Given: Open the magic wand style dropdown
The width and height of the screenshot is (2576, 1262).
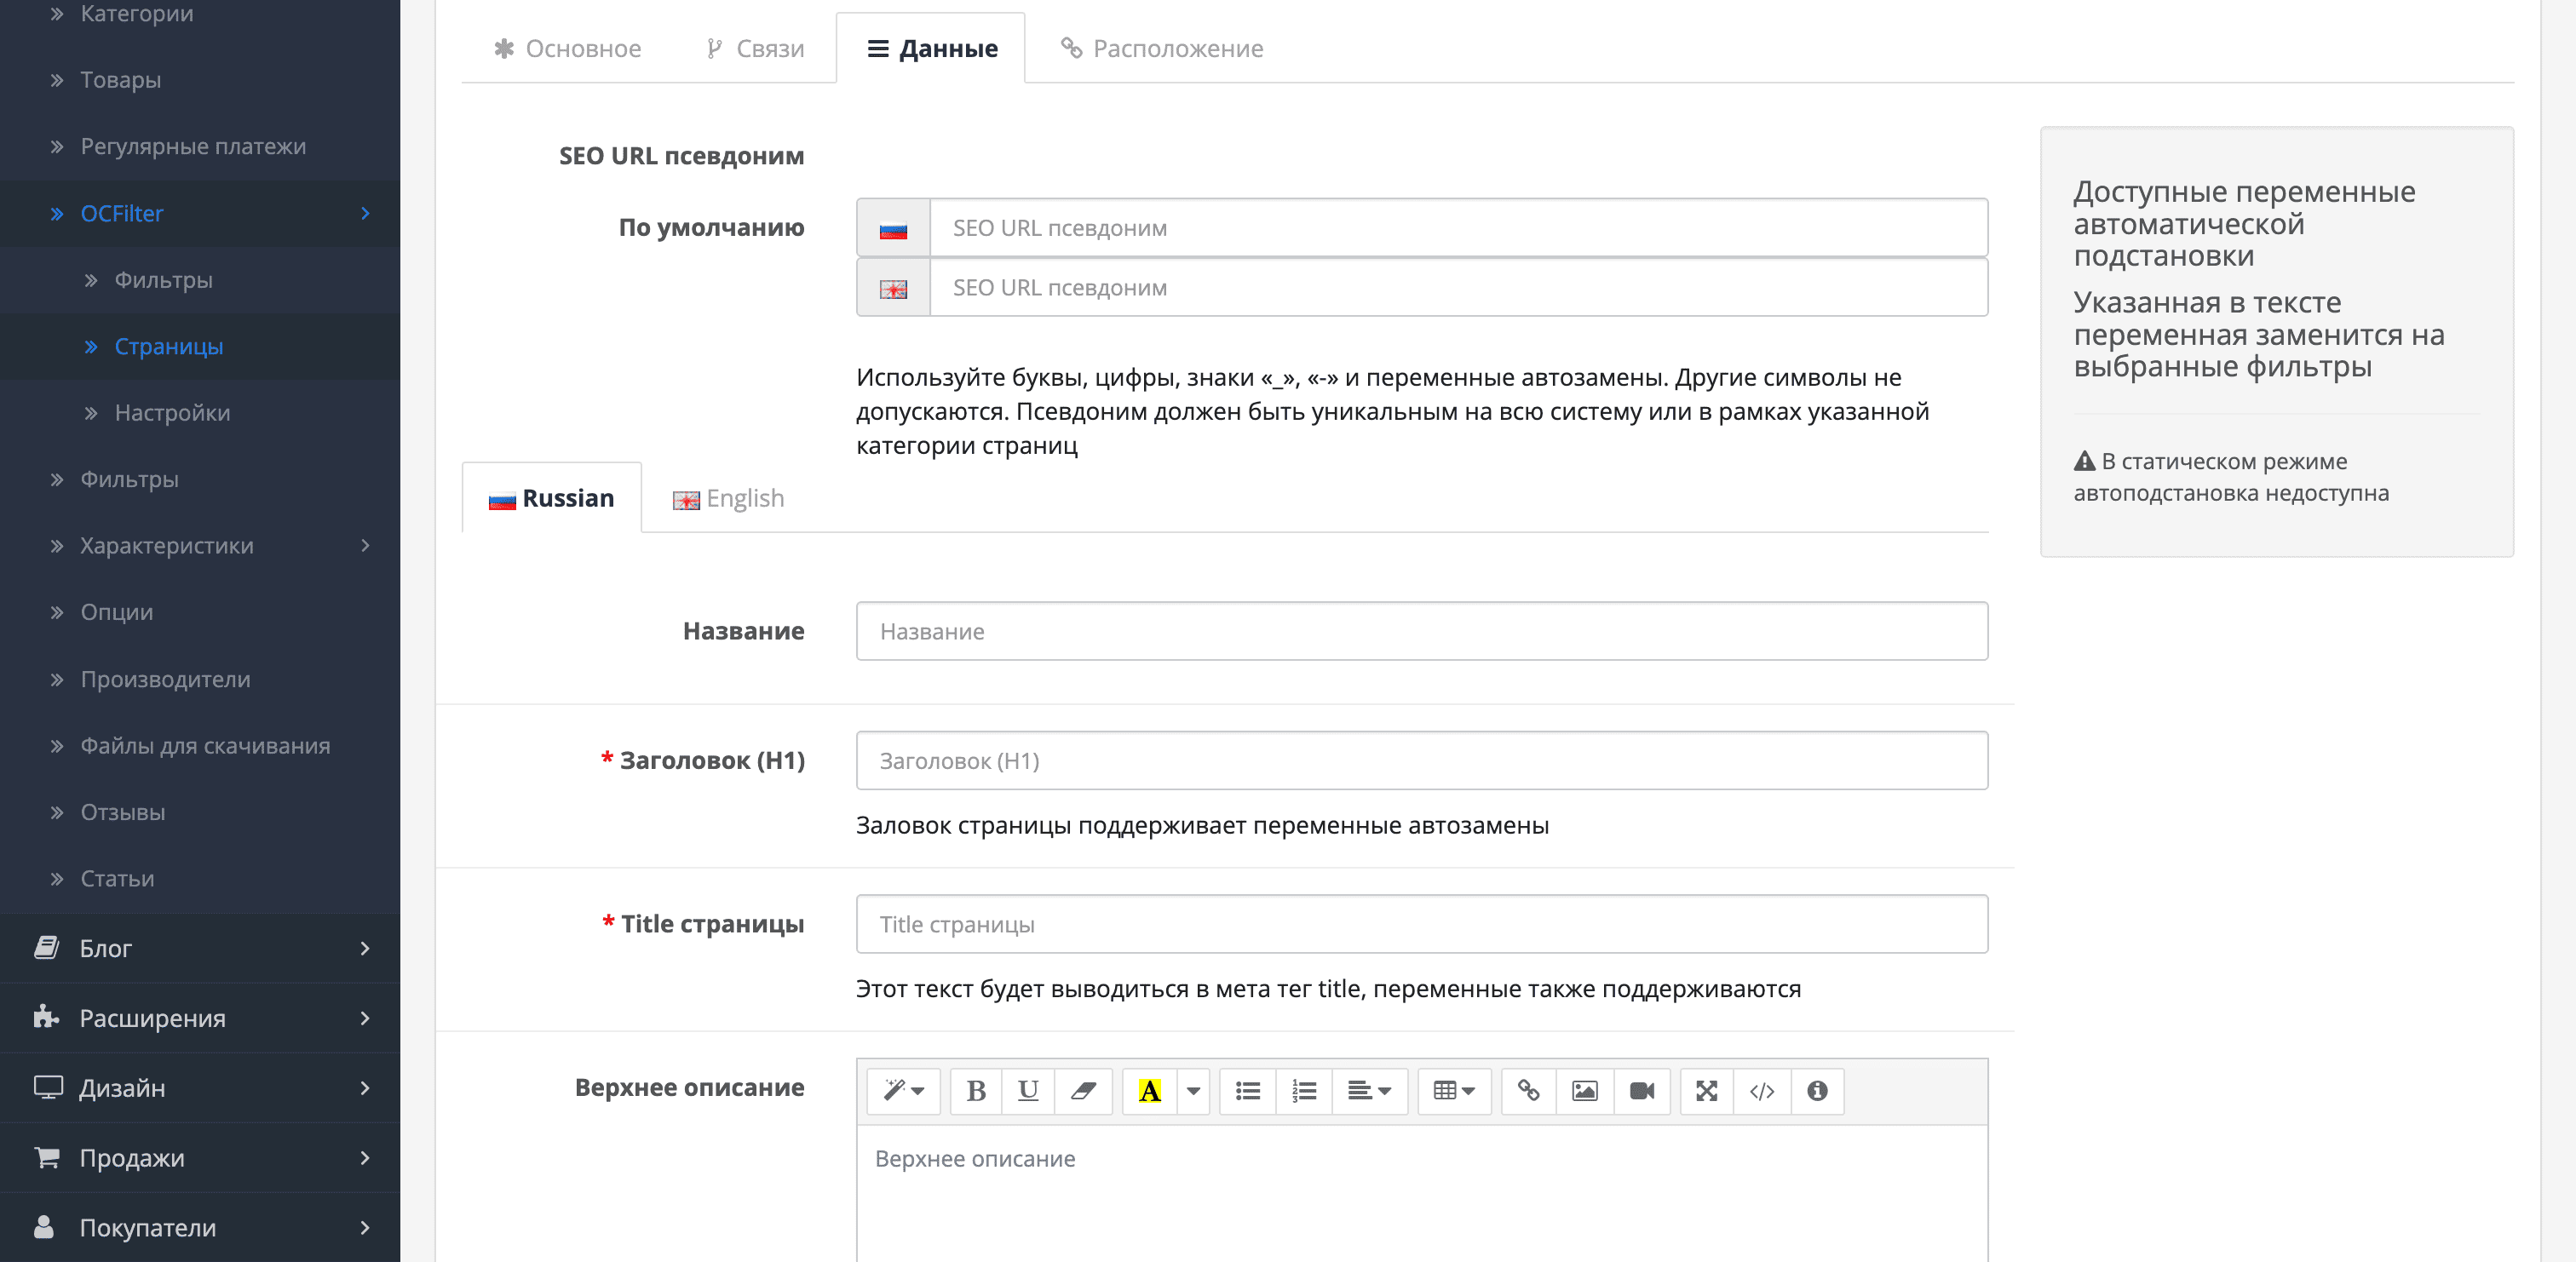Looking at the screenshot, I should point(903,1090).
